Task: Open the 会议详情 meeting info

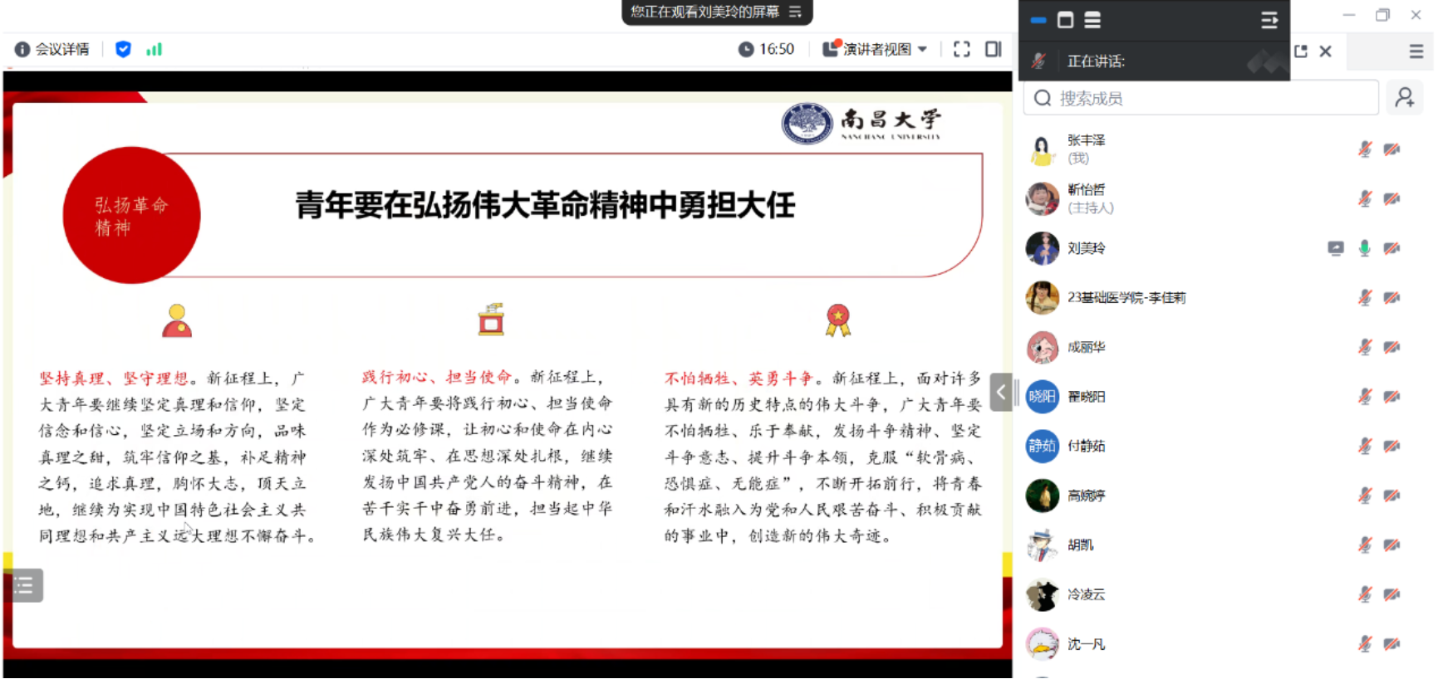Action: (52, 50)
